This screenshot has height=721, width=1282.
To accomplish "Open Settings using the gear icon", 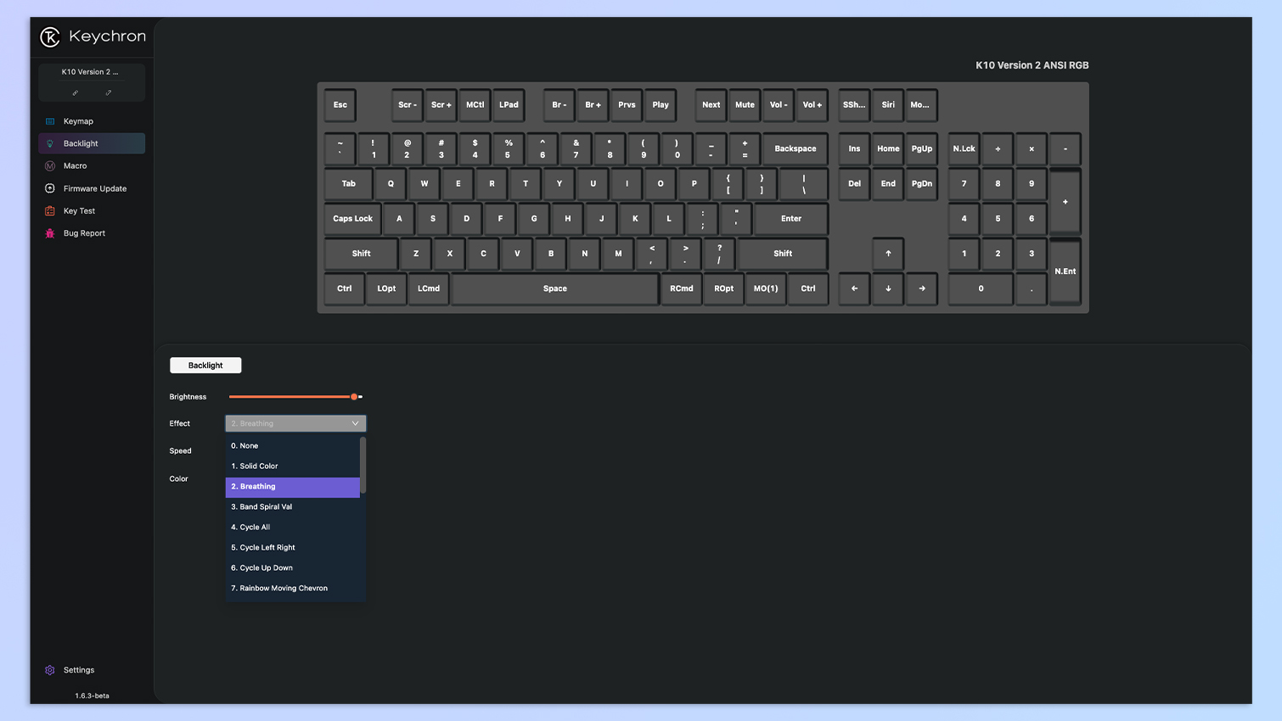I will pos(50,670).
